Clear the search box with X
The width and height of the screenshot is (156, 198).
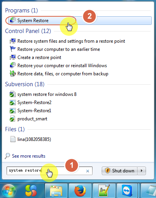coord(87,171)
